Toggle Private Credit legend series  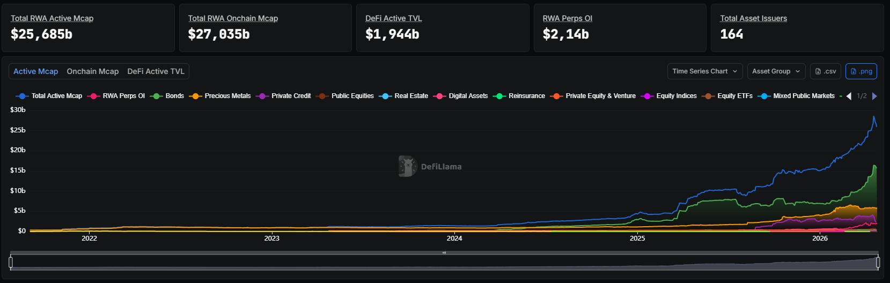tap(283, 96)
